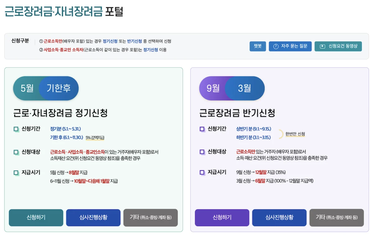Image resolution: width=373 pixels, height=236 pixels.
Task: Click the line 6~11월 신청 → 10월말~다음해 1월말 지급
Action: click(x=84, y=181)
